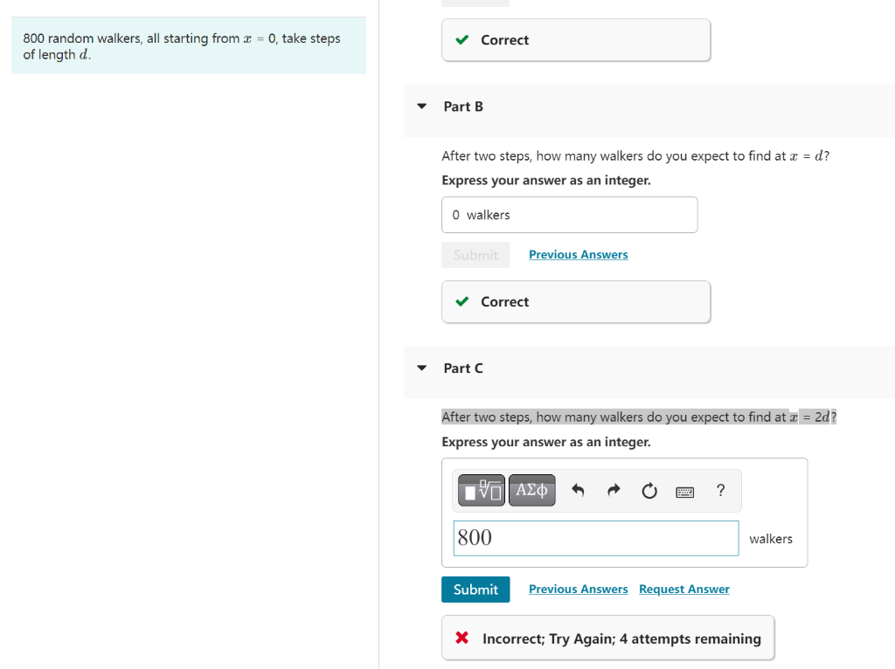The height and width of the screenshot is (669, 895).
Task: Click the red X on the Incorrect message
Action: (462, 638)
